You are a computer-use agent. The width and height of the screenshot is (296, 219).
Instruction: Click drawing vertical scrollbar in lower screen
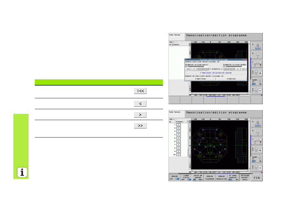[249, 145]
